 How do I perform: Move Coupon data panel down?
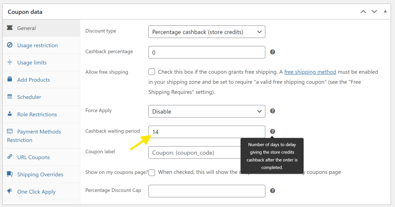(x=374, y=12)
